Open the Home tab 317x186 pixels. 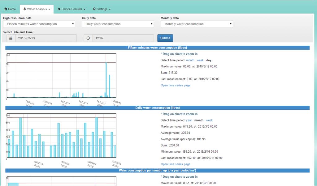tap(10, 9)
